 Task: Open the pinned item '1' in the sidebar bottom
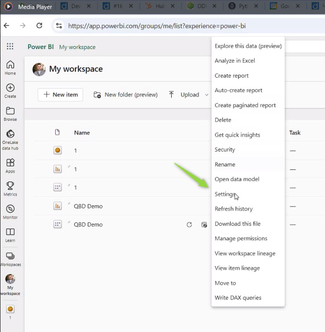pyautogui.click(x=10, y=312)
